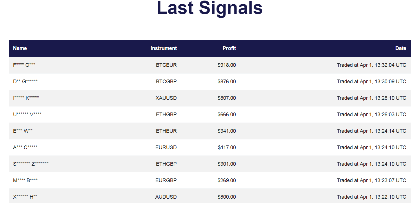Click the Date column header

(x=401, y=48)
